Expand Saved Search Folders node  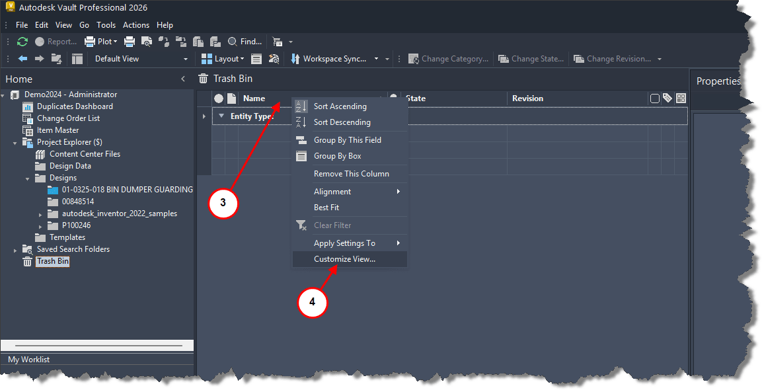click(x=15, y=250)
